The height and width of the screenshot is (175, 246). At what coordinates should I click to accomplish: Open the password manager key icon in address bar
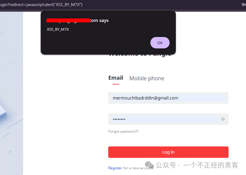(x=244, y=5)
